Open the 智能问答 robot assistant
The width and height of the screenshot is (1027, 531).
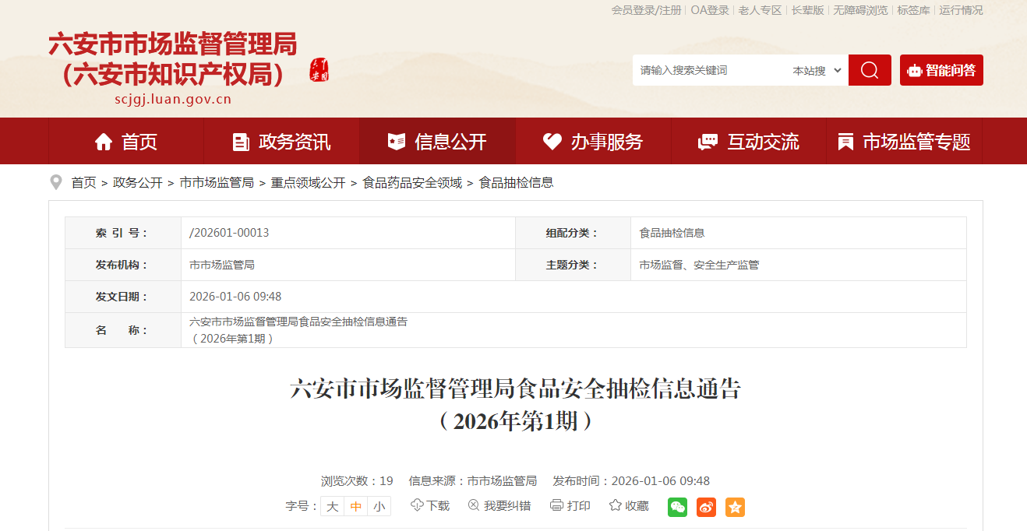click(x=941, y=70)
